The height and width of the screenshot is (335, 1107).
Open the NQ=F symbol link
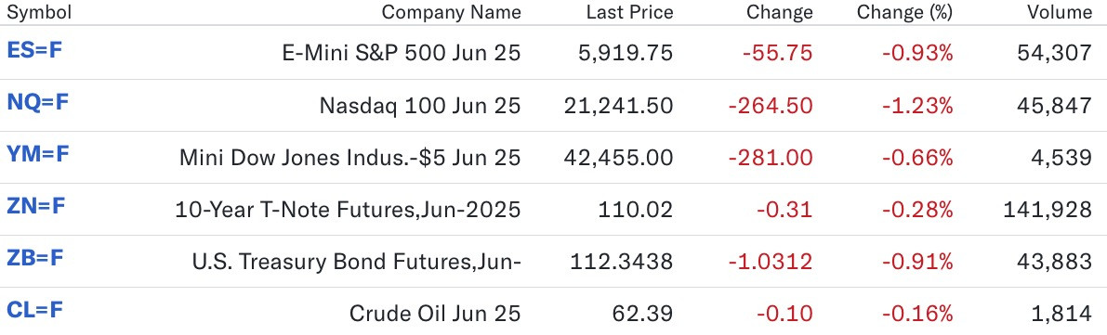tap(37, 102)
